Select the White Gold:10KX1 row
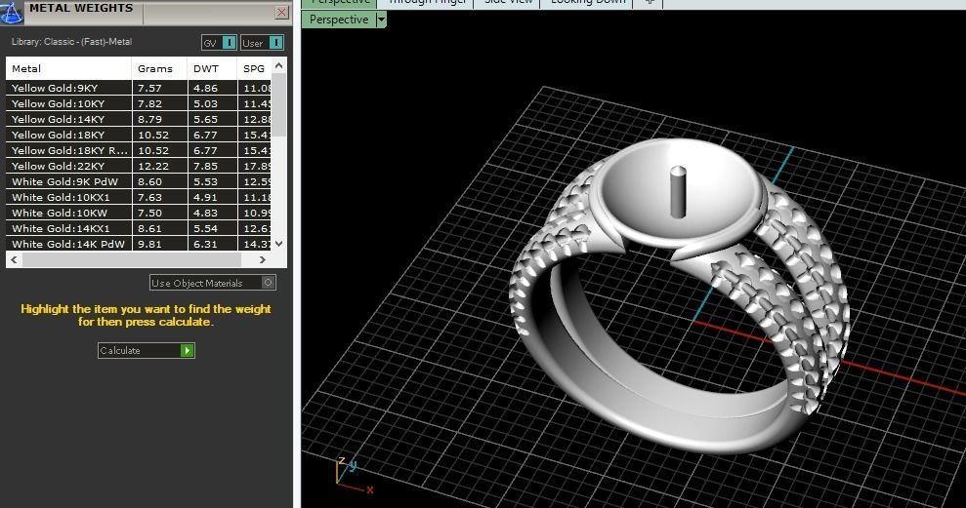Viewport: 966px width, 508px height. click(x=139, y=197)
